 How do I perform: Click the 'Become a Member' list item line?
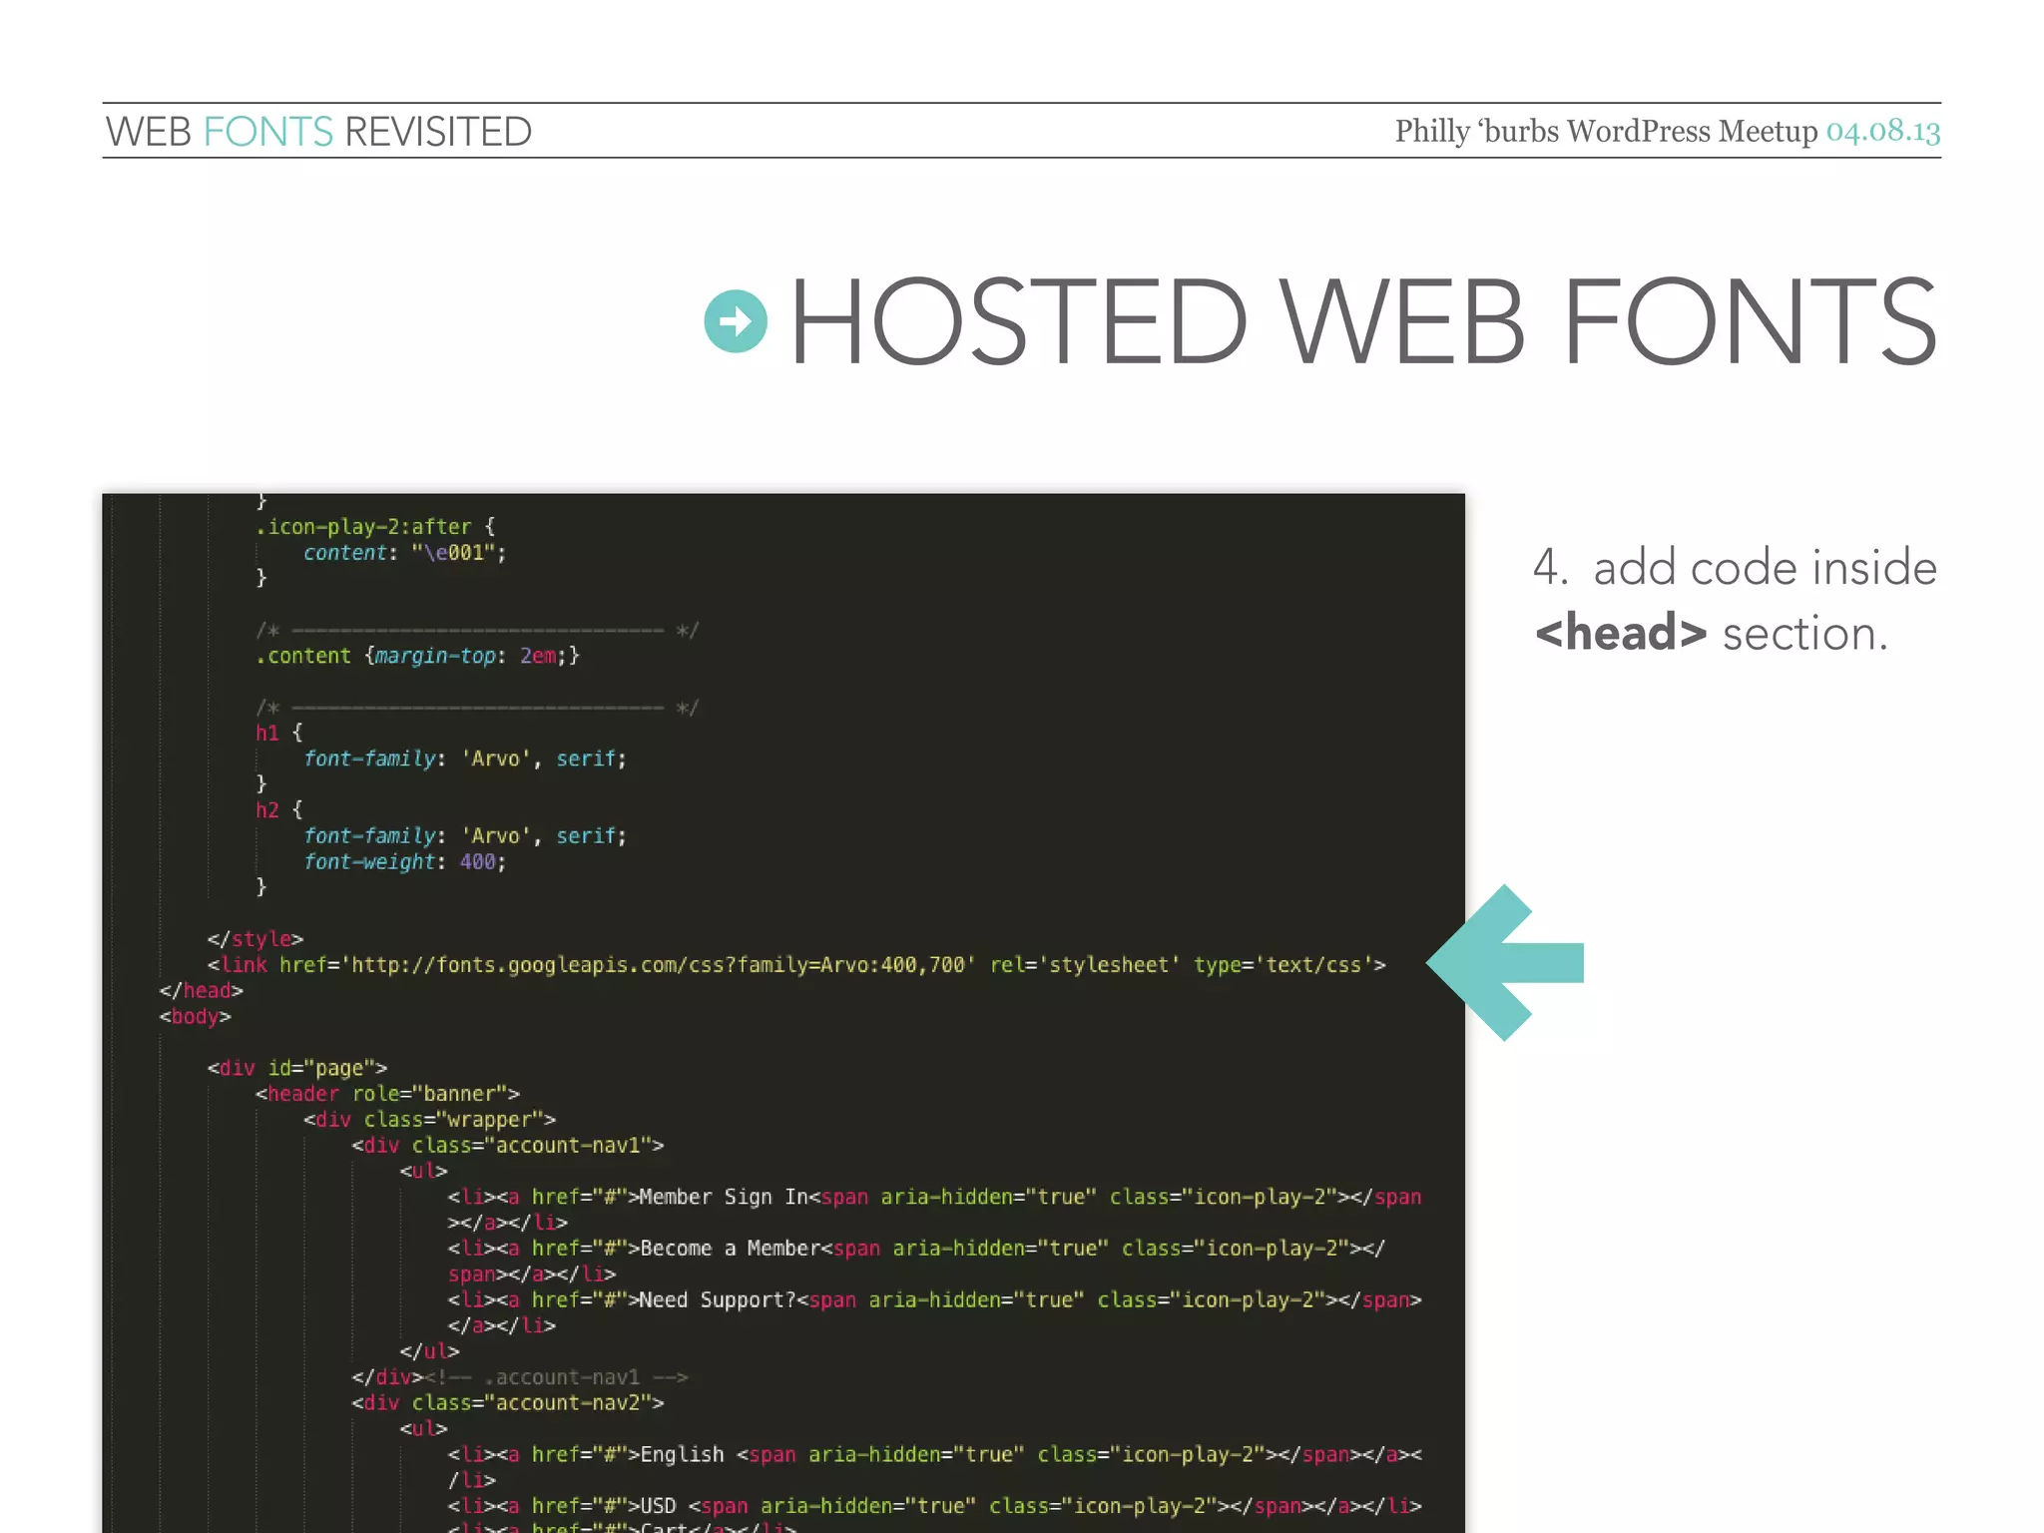pyautogui.click(x=917, y=1262)
